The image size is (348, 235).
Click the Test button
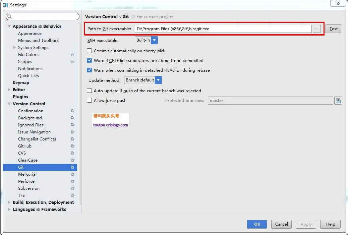point(333,29)
